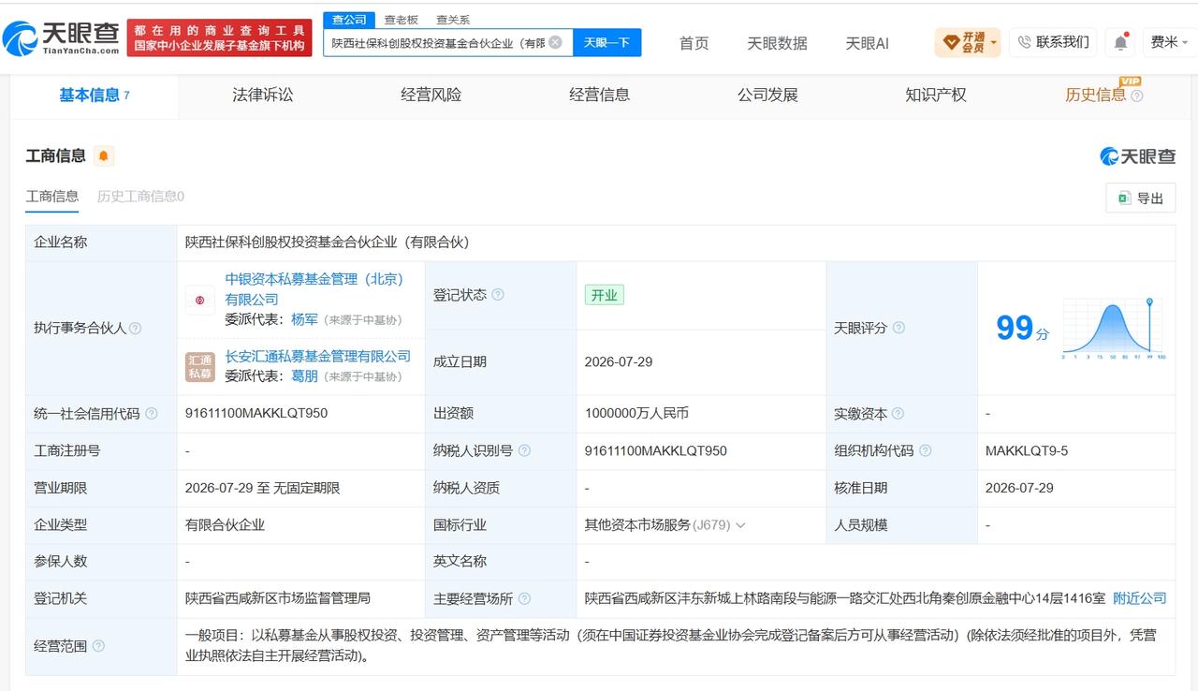Click help icon next to 执行事务合伙人

[136, 329]
